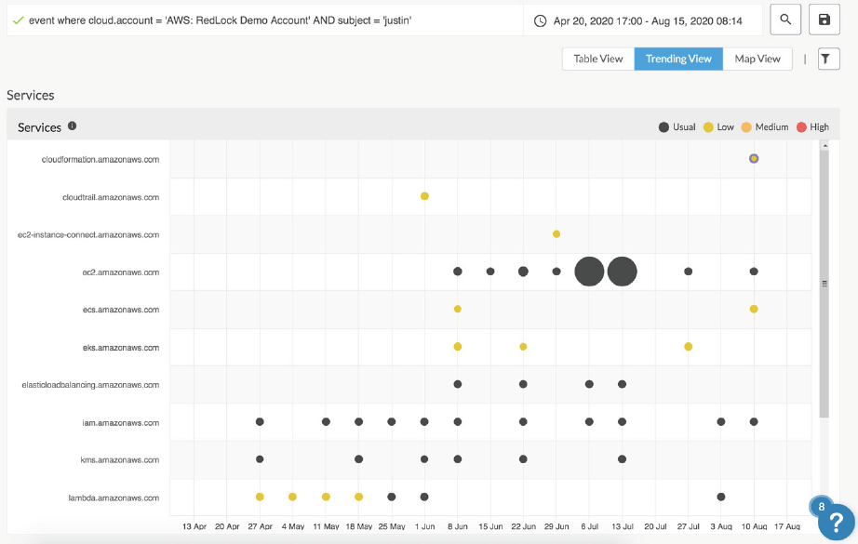Viewport: 858px width, 544px height.
Task: Click the save query disk icon
Action: click(x=824, y=20)
